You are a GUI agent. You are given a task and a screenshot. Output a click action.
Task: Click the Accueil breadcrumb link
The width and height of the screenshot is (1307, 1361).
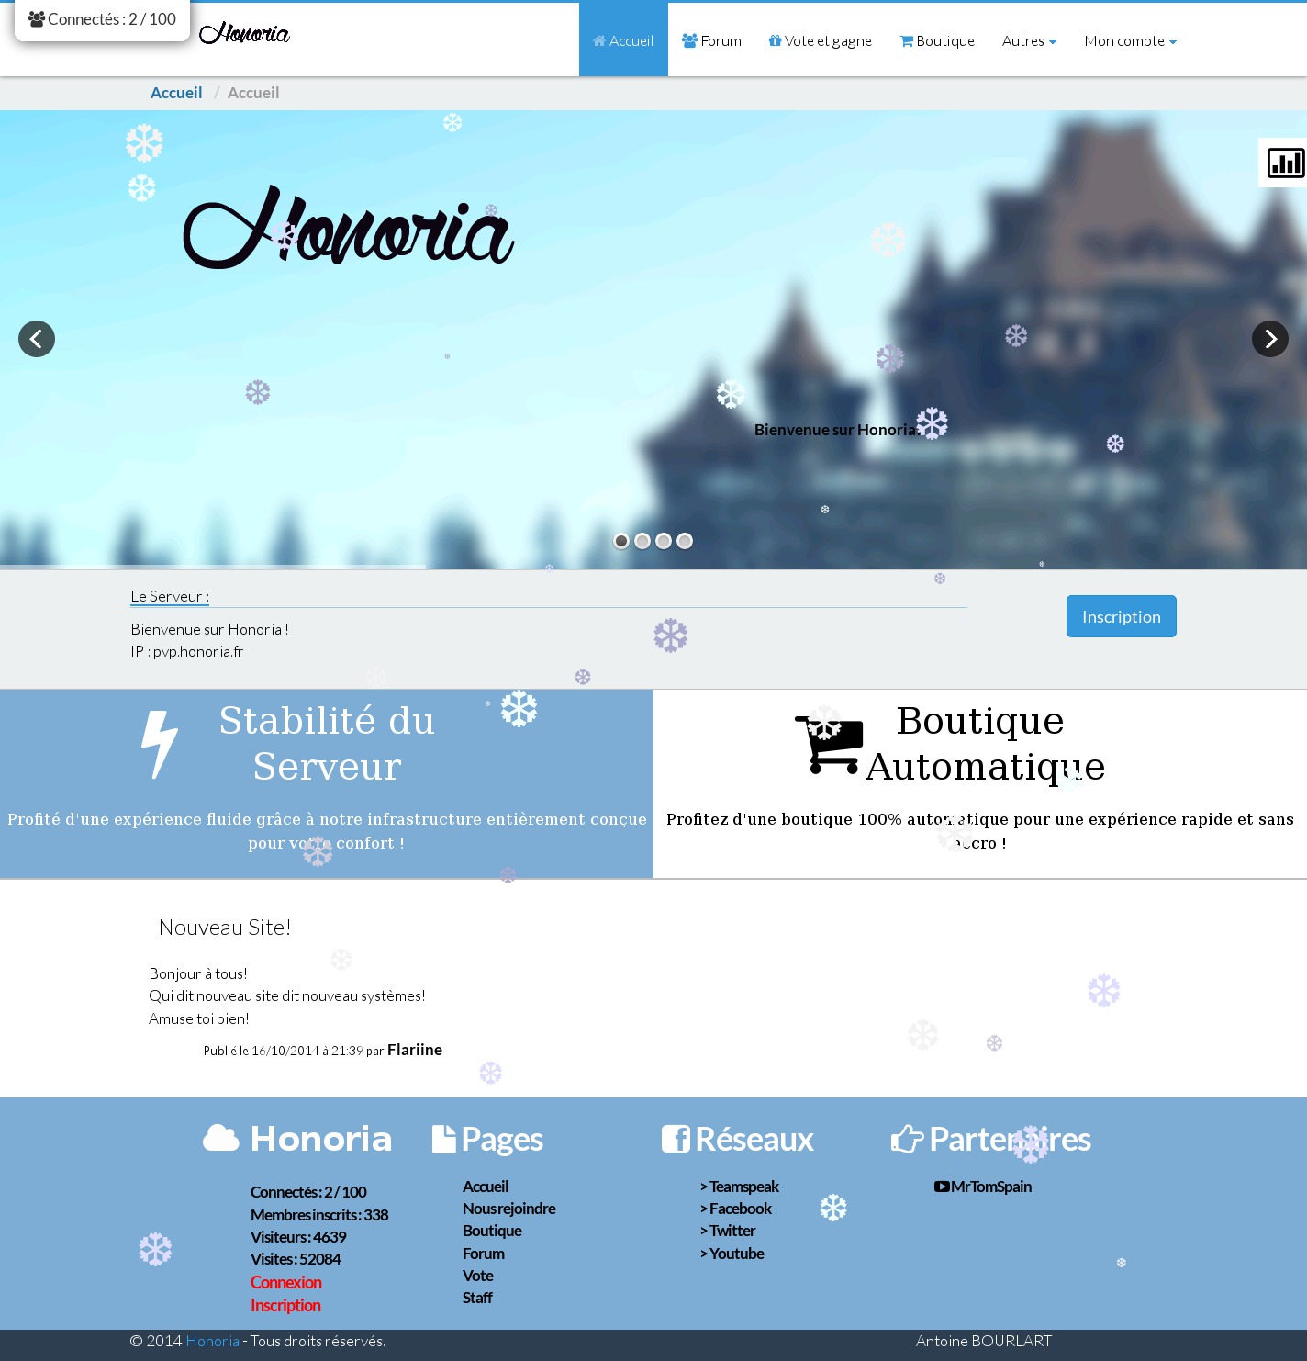click(176, 93)
